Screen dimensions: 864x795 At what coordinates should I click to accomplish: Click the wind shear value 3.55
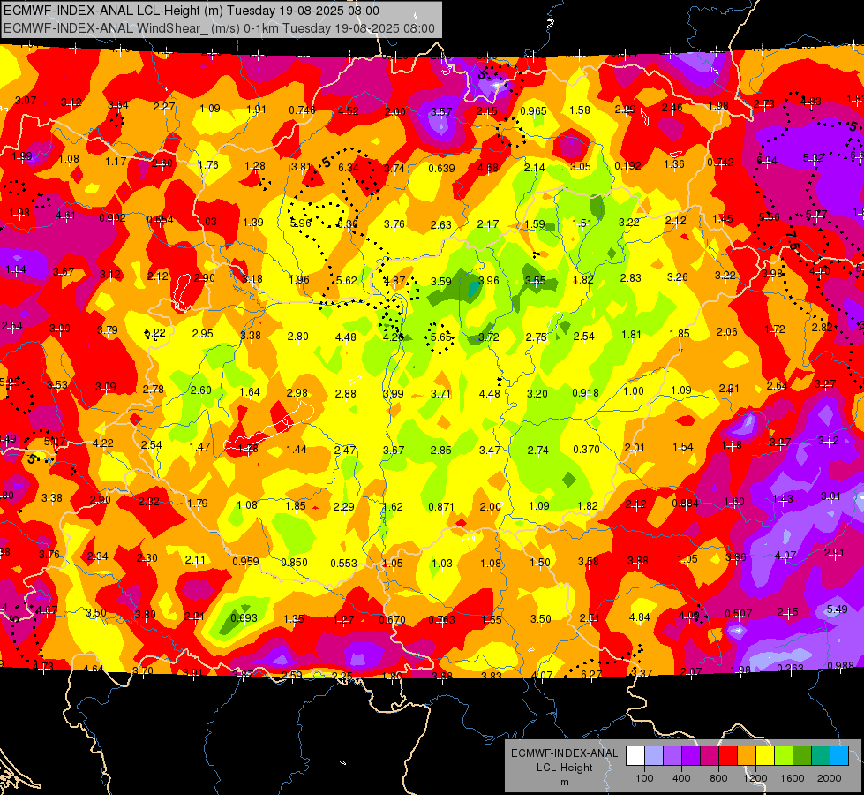click(x=535, y=280)
